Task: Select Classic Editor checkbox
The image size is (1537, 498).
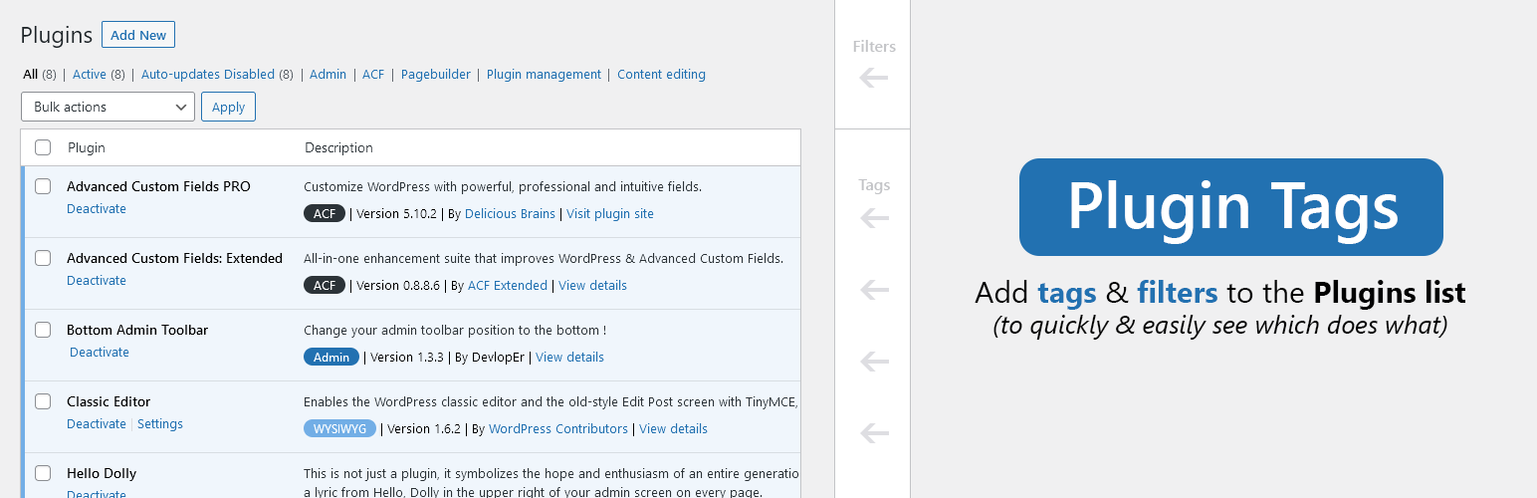Action: click(x=43, y=401)
